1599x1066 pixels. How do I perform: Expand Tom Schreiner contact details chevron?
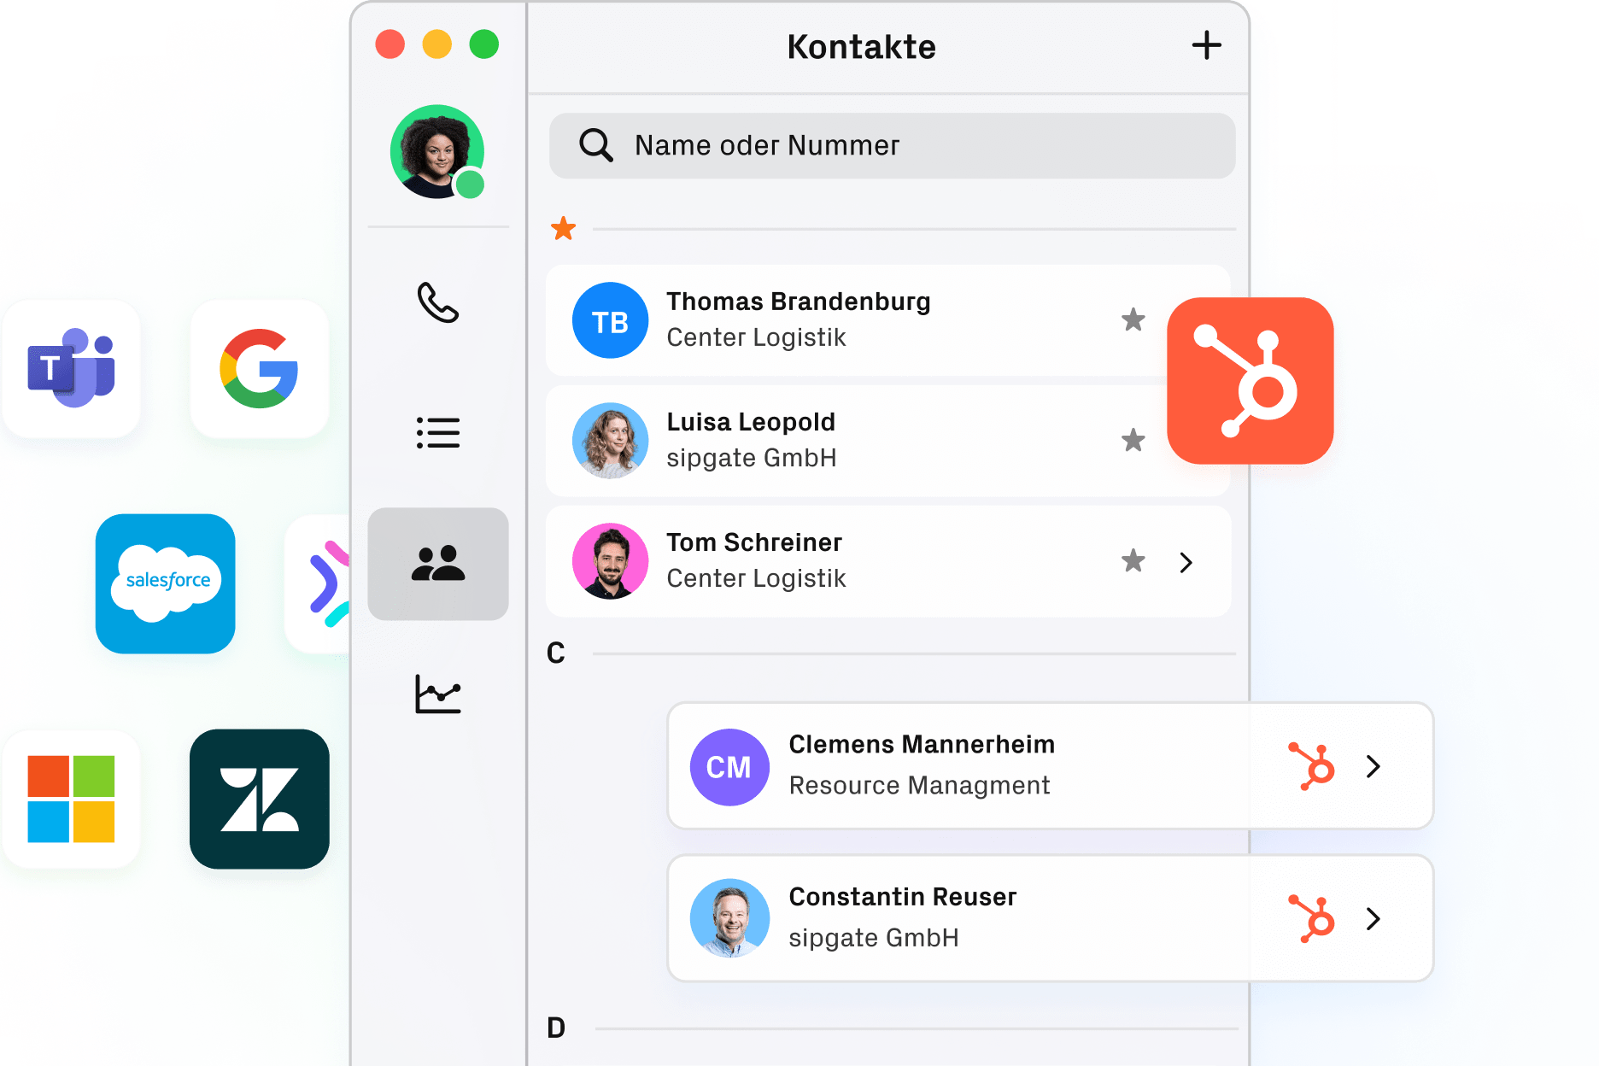1186,562
